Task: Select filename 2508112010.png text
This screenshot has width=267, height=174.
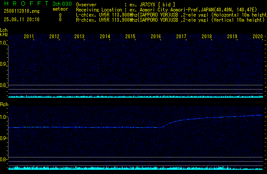Action: [x=22, y=11]
